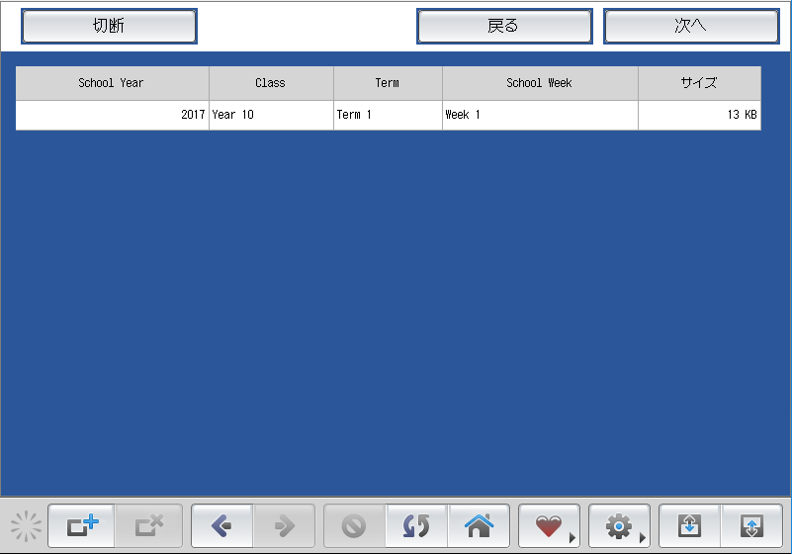Sort by the Term column header
Screen dimensions: 792x554
point(388,83)
